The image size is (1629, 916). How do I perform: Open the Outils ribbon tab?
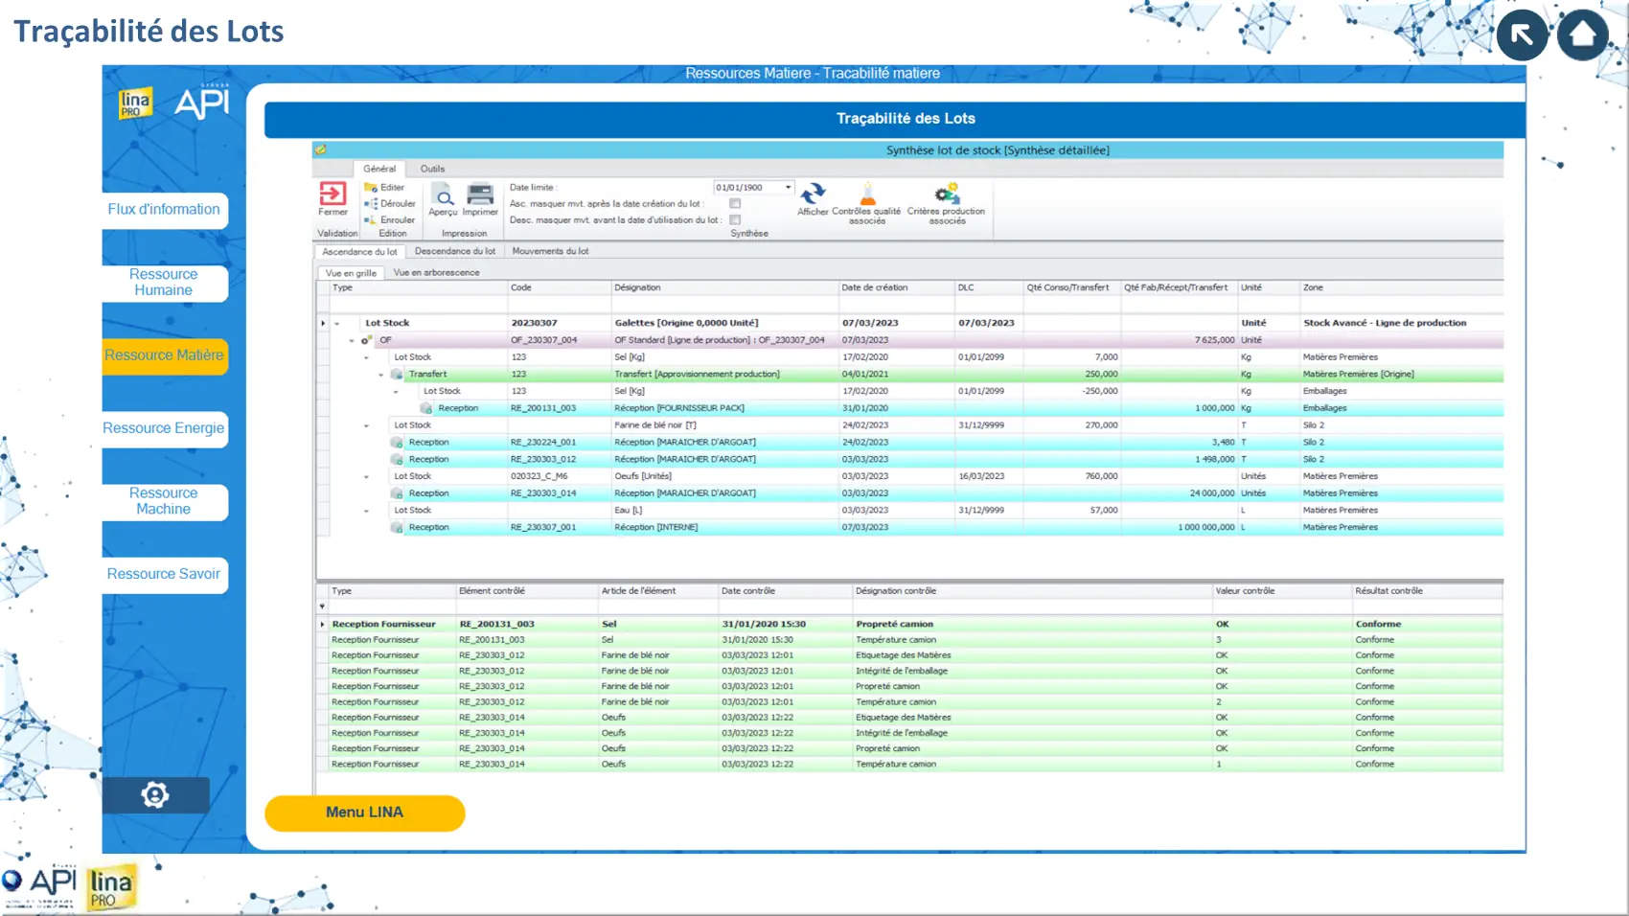coord(432,169)
